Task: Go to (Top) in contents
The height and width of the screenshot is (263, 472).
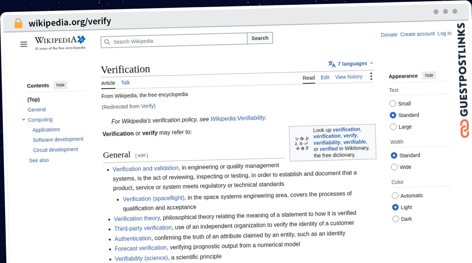Action: point(33,100)
